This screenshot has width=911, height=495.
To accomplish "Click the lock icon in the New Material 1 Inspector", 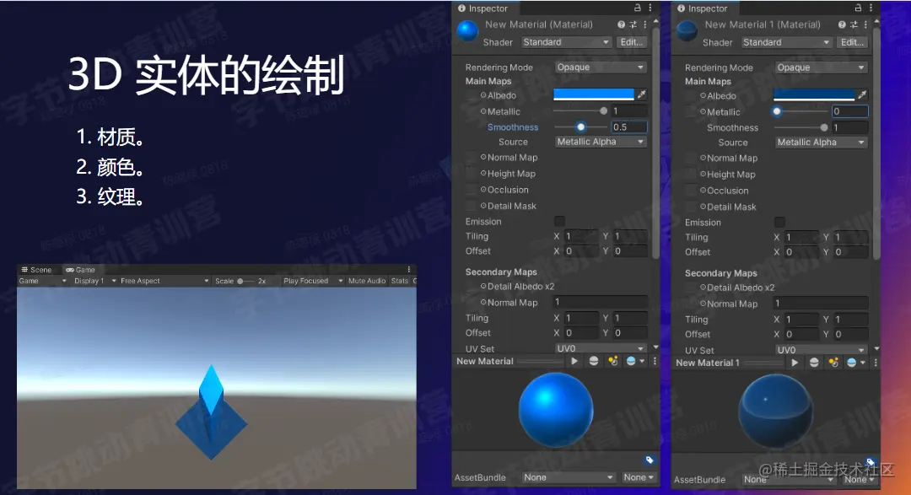I will click(858, 8).
